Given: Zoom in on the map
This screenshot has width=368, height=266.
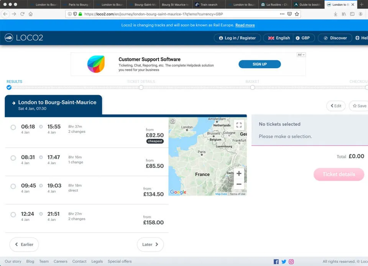Looking at the screenshot, I should (x=239, y=173).
